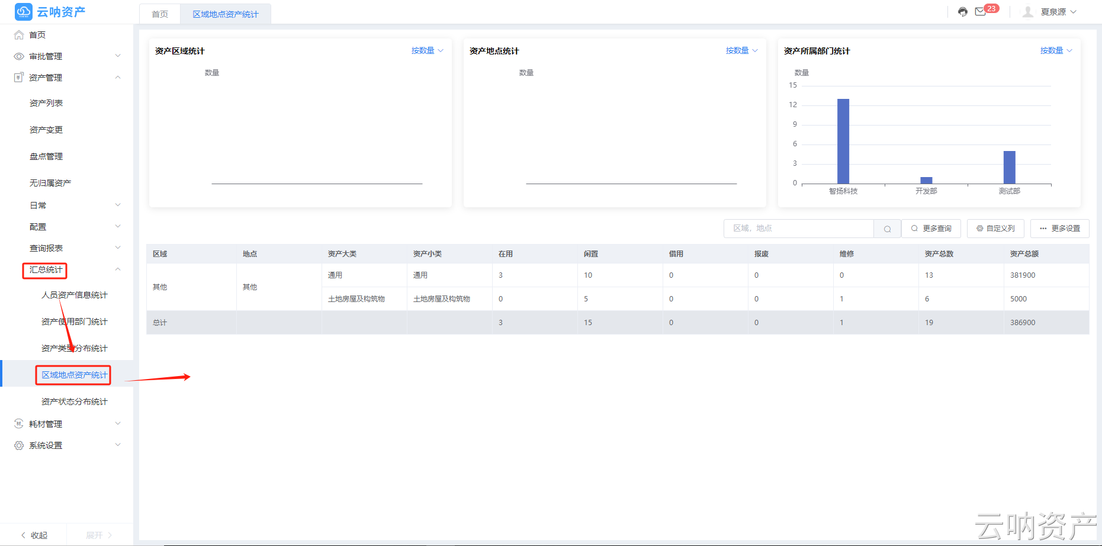Select 区域地点资产统计 in the sidebar
The width and height of the screenshot is (1102, 546).
(75, 375)
